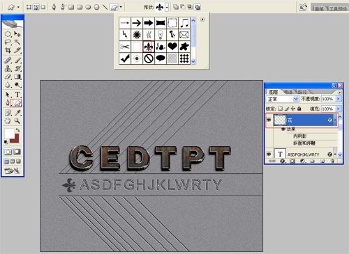This screenshot has height=254, width=349.
Task: Select the Eyedropper tool
Action: (17, 113)
